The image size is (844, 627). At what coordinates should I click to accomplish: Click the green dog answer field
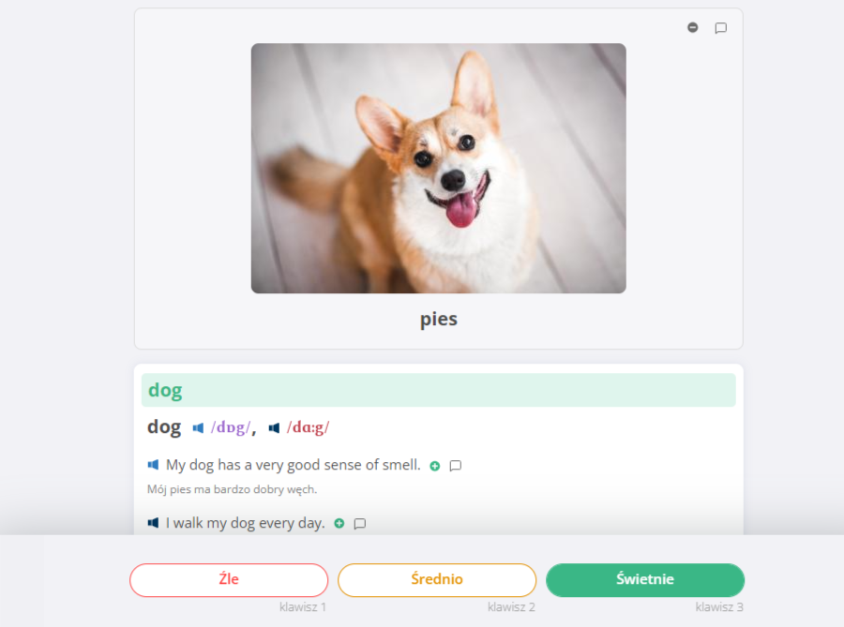point(438,390)
